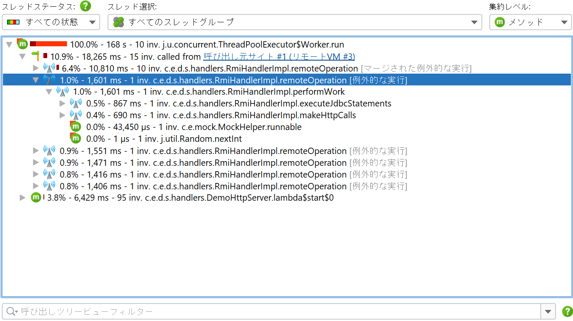This screenshot has height=321, width=573.
Task: Expand the 0.8% 1,416 ms remoteOperation node
Action: 36,174
